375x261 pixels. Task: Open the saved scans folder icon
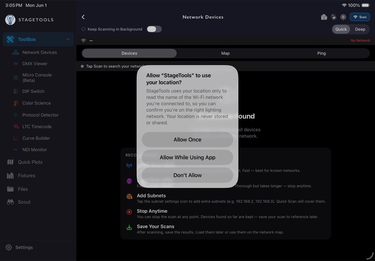(x=324, y=17)
